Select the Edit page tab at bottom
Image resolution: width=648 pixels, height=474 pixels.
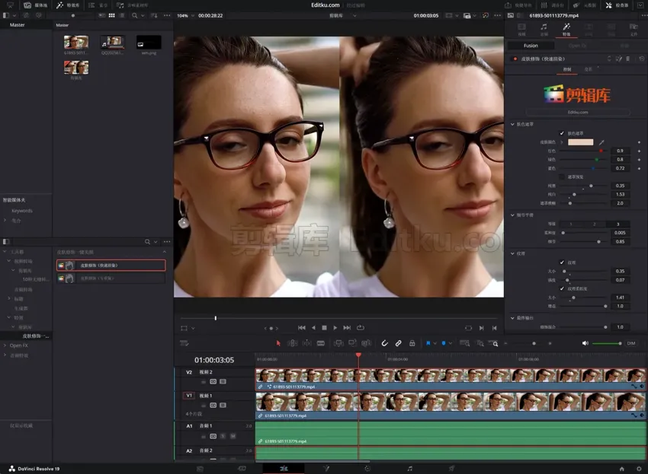[284, 469]
